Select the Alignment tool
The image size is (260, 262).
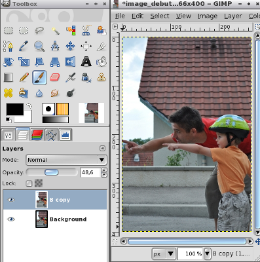[86, 47]
